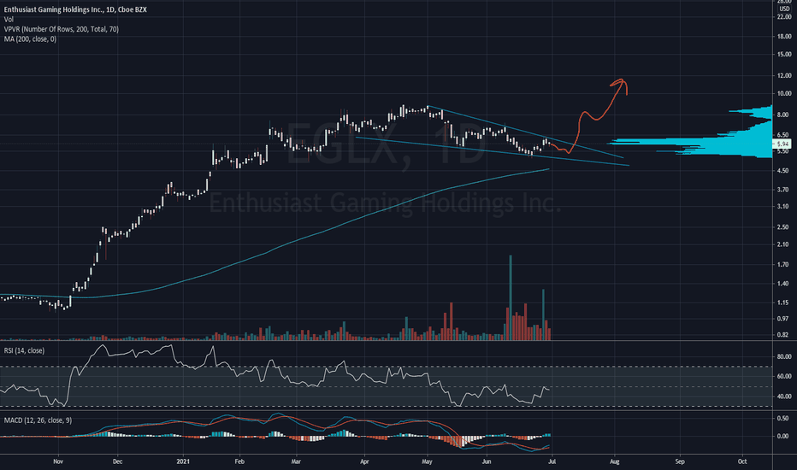This screenshot has height=470, width=797.
Task: Click the 1.15 price level on axis
Action: (783, 303)
